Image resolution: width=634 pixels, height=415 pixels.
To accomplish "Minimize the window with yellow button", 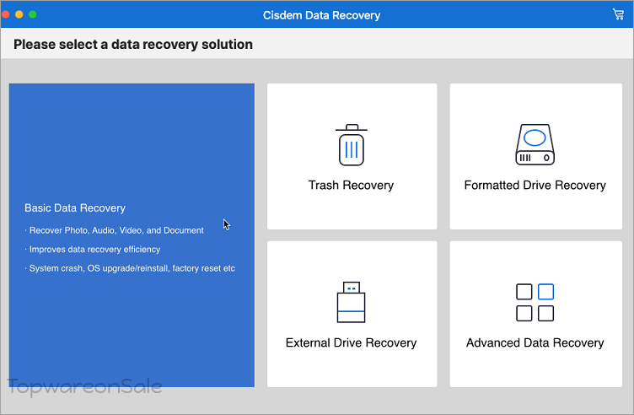I will (19, 14).
